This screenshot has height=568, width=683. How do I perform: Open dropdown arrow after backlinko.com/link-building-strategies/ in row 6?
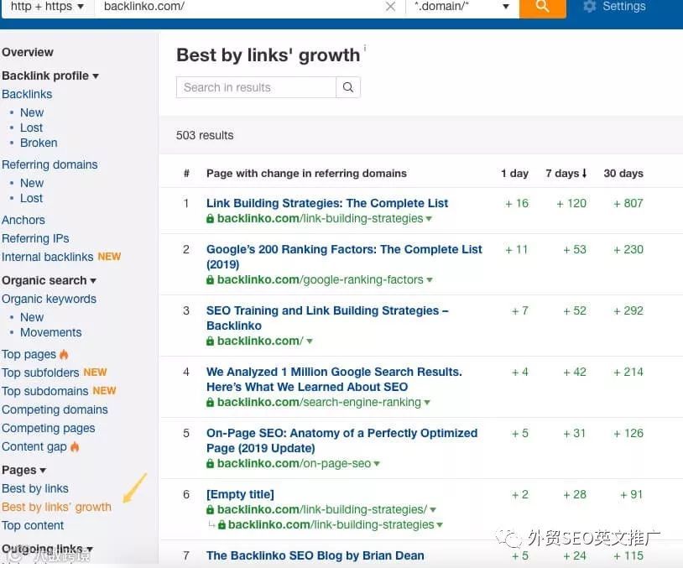(433, 509)
